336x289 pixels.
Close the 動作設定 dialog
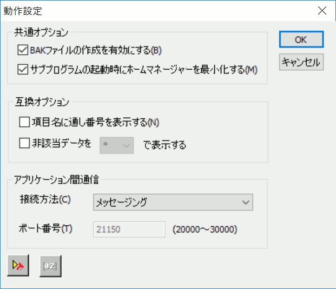[x=322, y=10]
